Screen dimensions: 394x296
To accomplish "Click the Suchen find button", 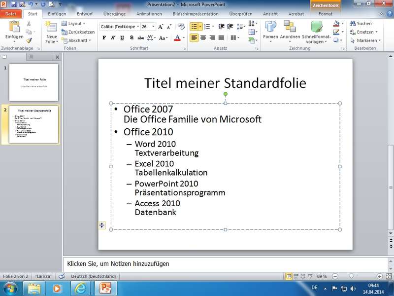I will pyautogui.click(x=361, y=23).
